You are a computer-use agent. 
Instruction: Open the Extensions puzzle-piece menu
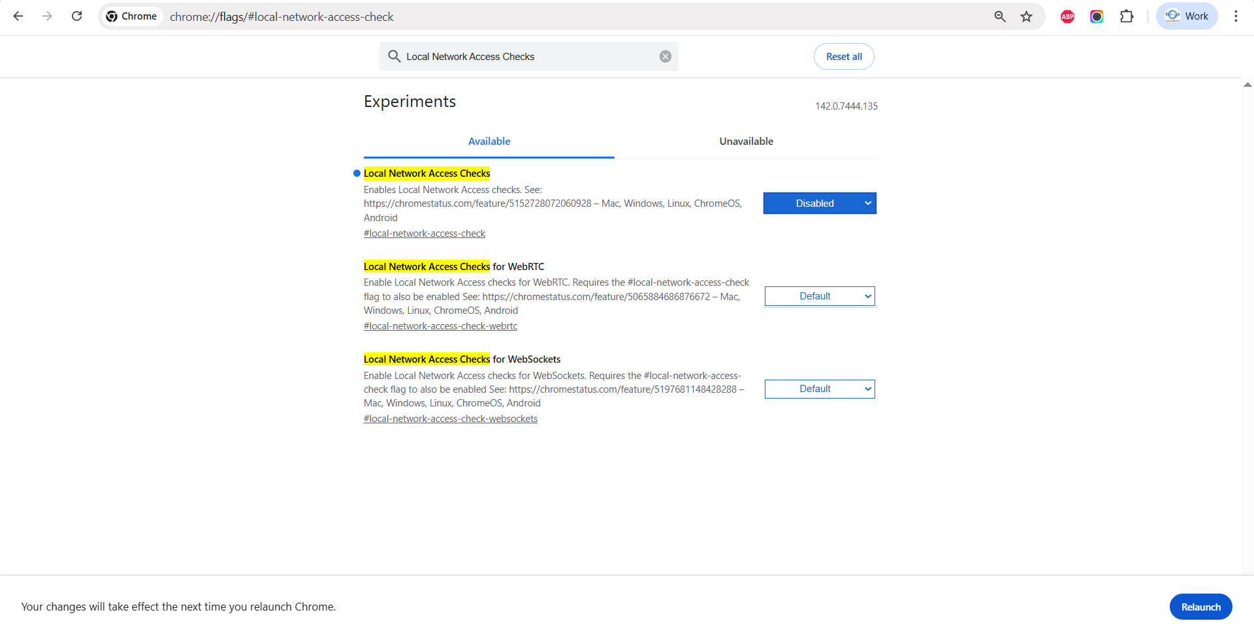1127,16
